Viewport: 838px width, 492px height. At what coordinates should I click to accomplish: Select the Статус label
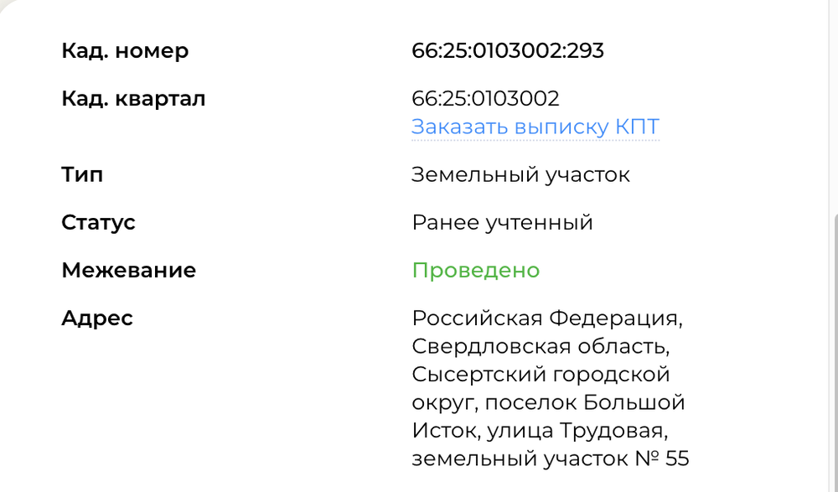[x=98, y=222]
